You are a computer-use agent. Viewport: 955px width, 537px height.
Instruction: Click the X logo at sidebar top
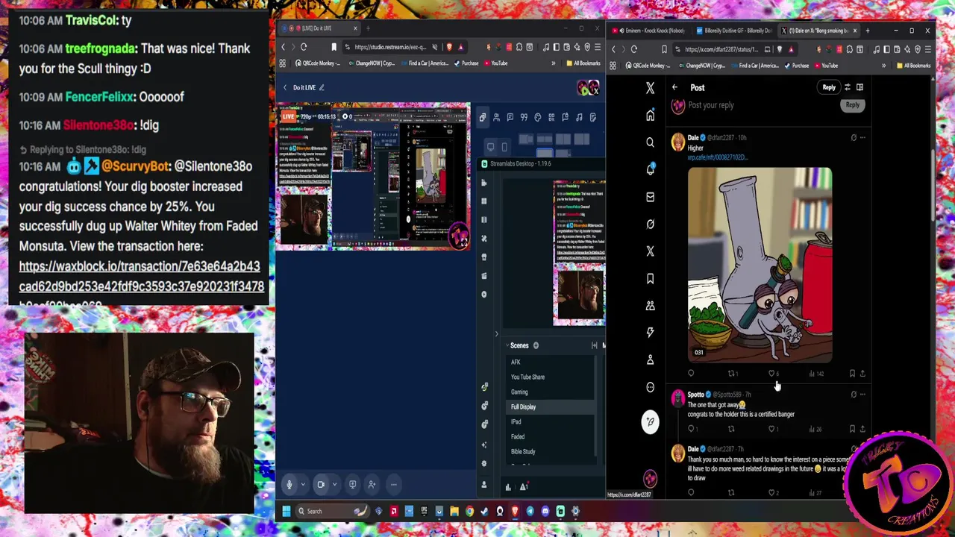point(650,88)
